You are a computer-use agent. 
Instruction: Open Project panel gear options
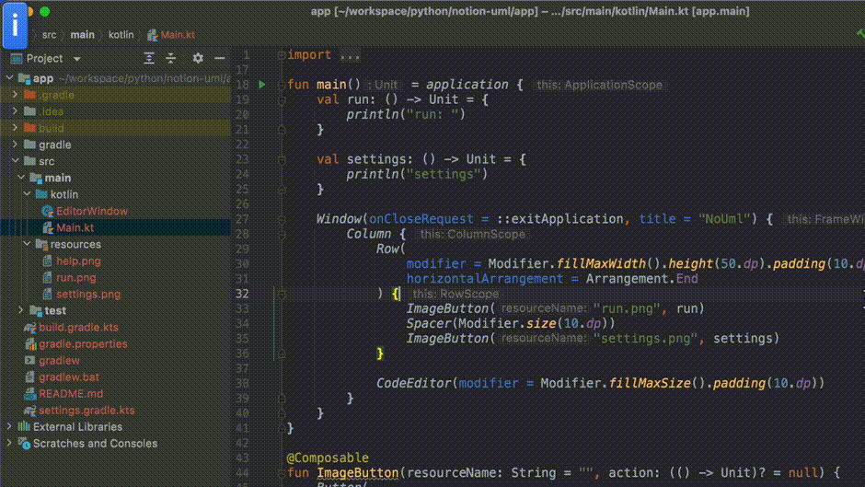pyautogui.click(x=197, y=58)
